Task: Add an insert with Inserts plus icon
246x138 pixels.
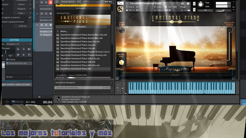Action: 30,59
